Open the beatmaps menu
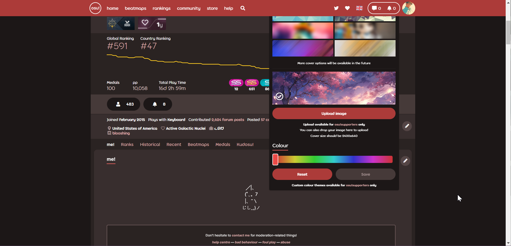Screen dimensions: 511x246 click(x=135, y=8)
